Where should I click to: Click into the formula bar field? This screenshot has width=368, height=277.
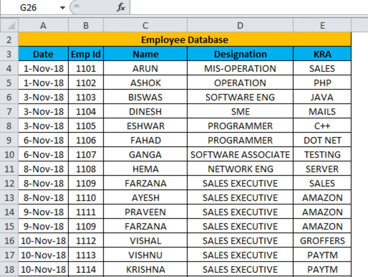(x=249, y=7)
